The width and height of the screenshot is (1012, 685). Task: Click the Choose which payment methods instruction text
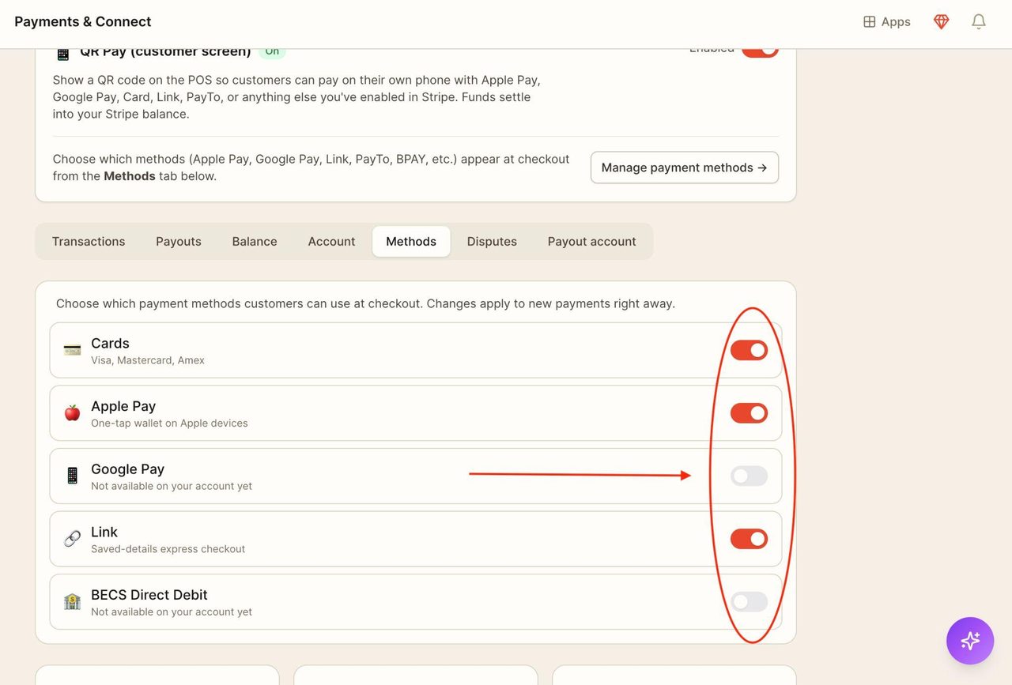pos(365,303)
